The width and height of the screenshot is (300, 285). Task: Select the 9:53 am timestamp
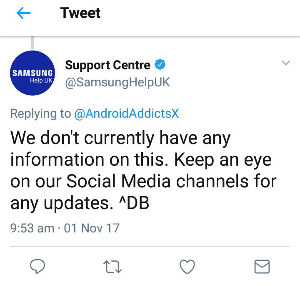click(32, 228)
